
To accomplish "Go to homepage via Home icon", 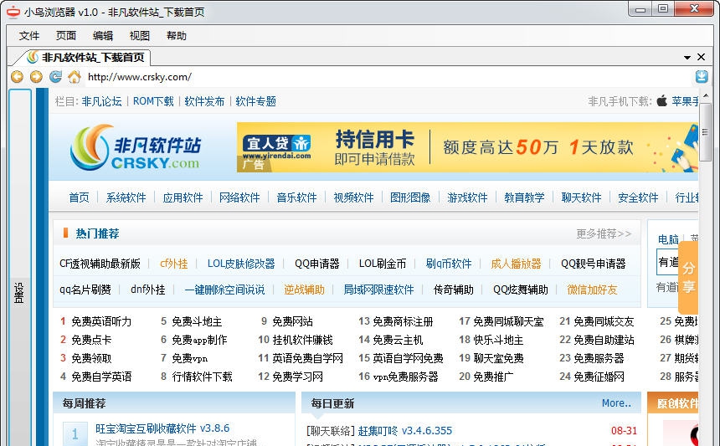I will tap(75, 77).
